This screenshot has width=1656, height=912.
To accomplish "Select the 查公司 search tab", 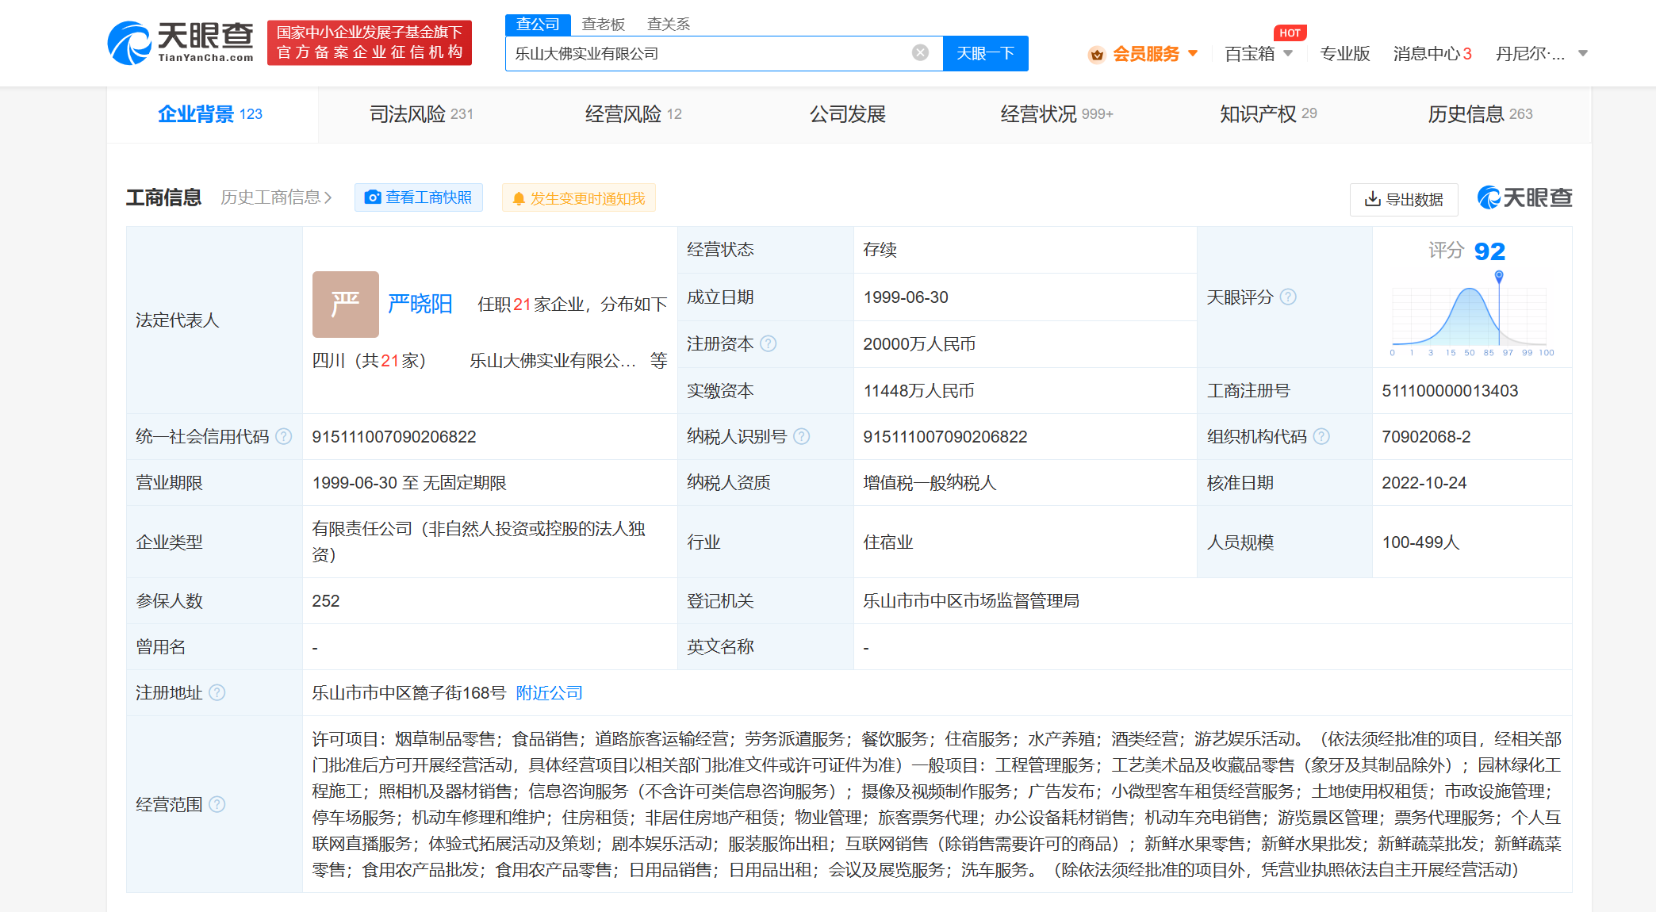I will tap(538, 25).
